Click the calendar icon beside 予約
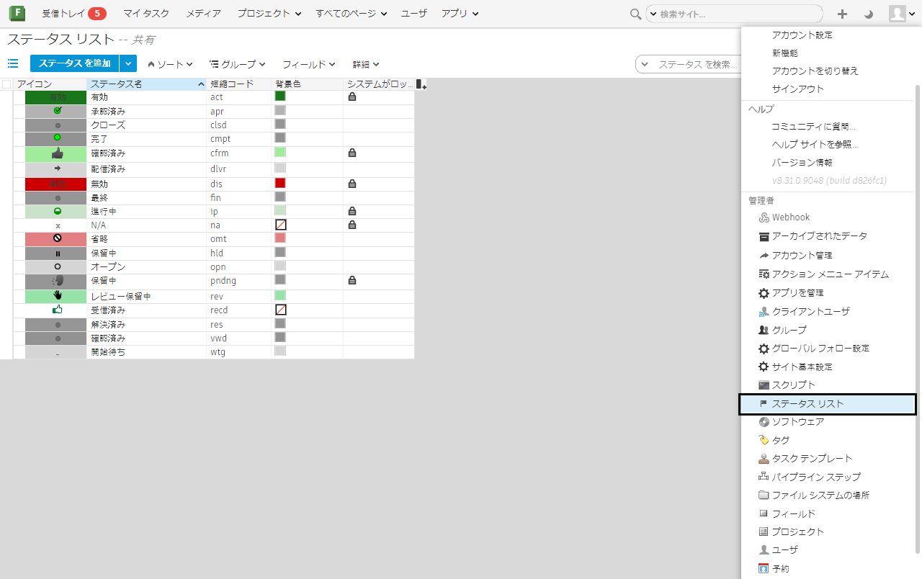922x579 pixels. coord(764,568)
